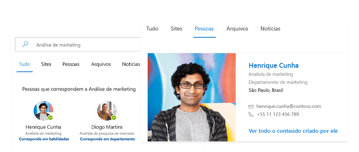
Task: Click Henrique Cunha heading in profile card
Action: tap(274, 65)
